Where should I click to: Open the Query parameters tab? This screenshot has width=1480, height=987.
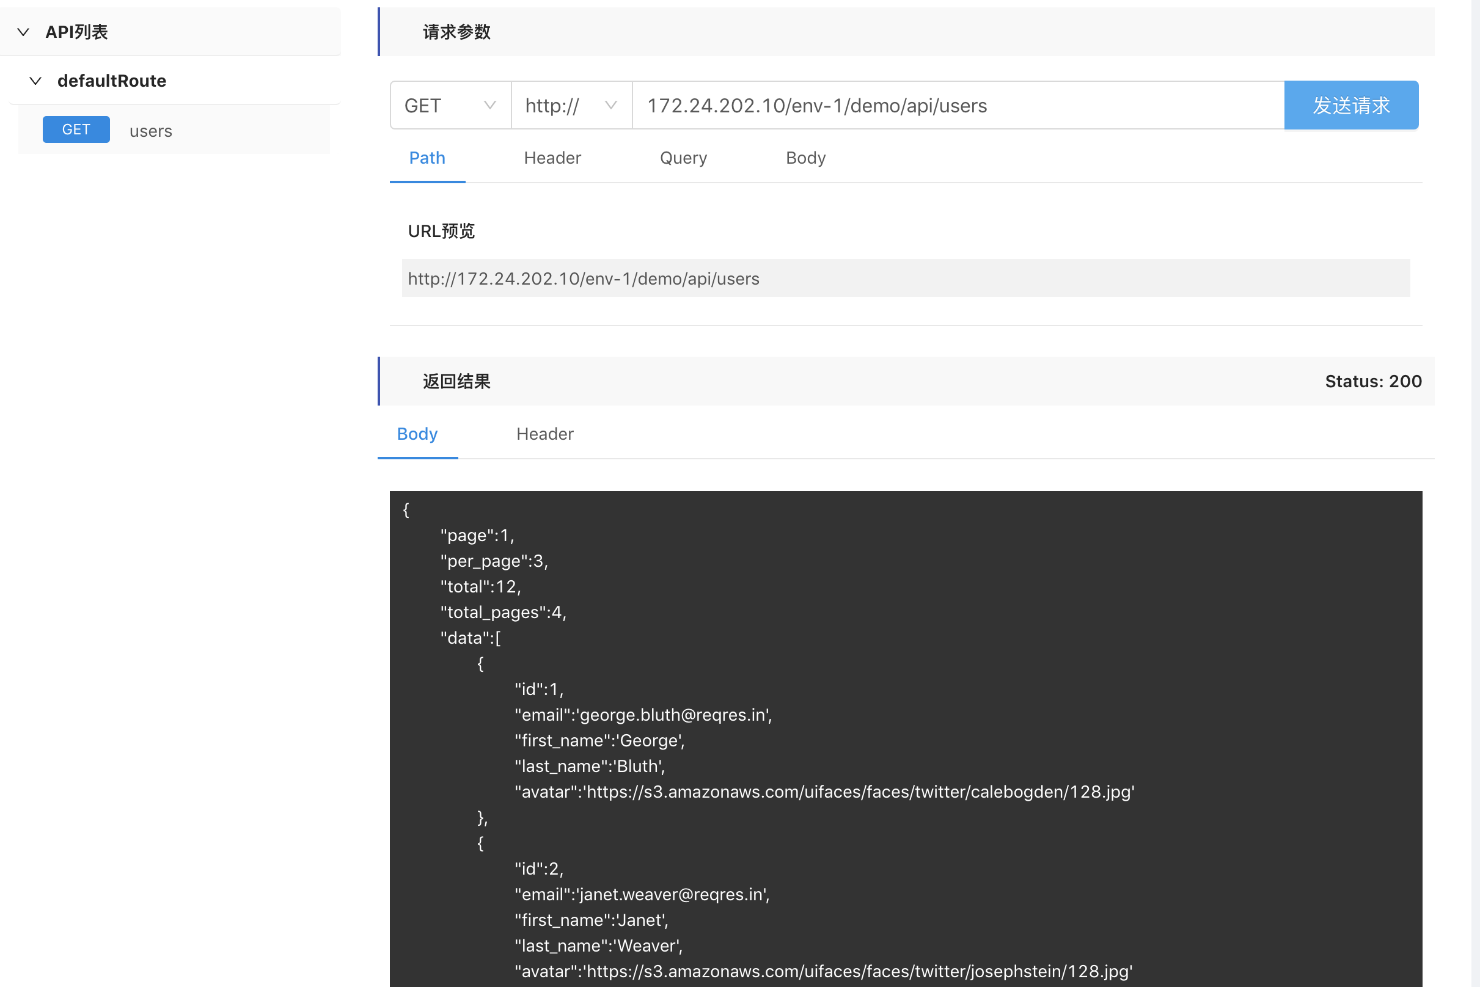pyautogui.click(x=683, y=158)
